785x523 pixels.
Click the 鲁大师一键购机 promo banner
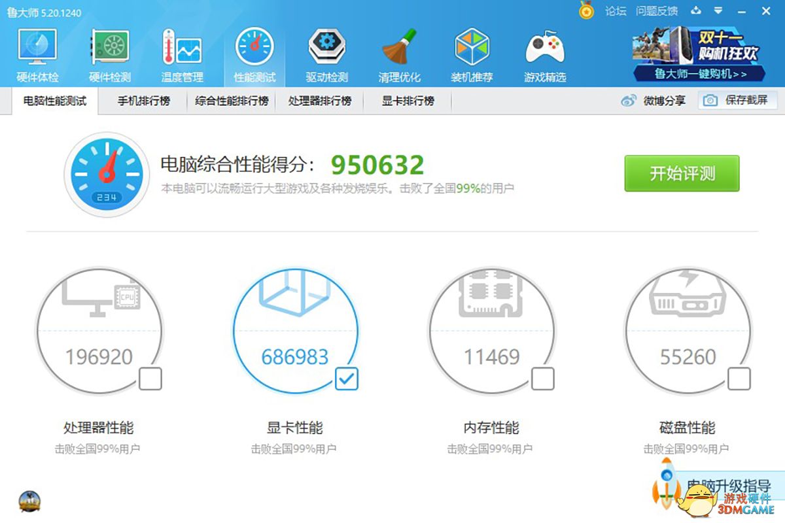coord(700,54)
